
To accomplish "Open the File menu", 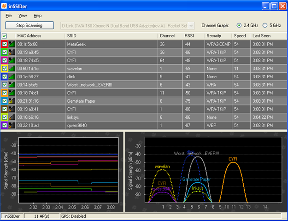I will point(9,16).
